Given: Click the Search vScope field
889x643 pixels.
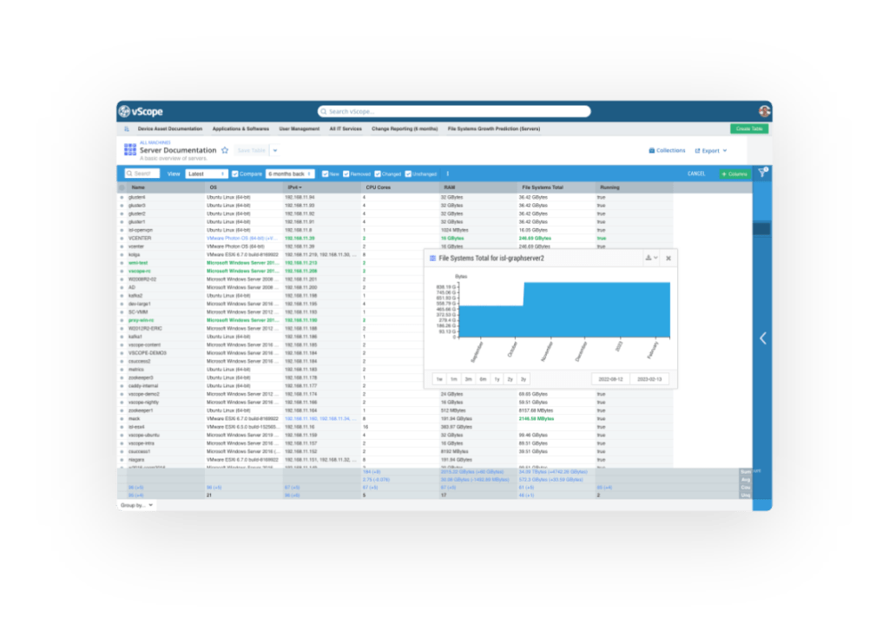Looking at the screenshot, I should [x=454, y=112].
